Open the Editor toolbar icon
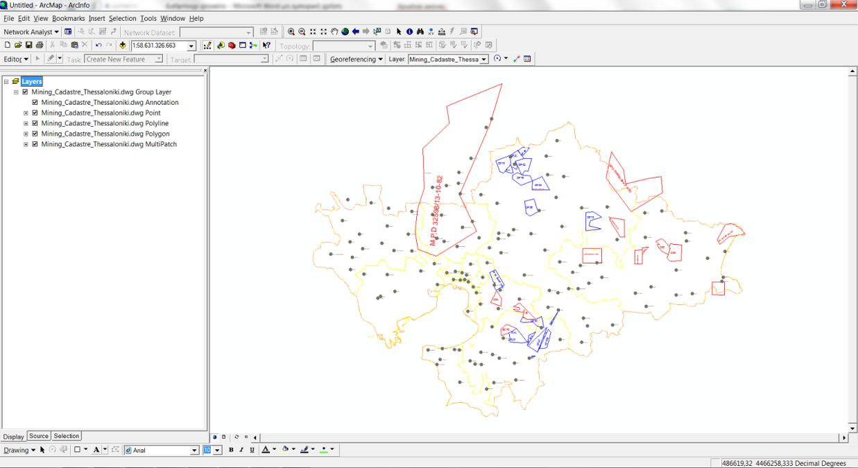Viewport: 858px width, 468px height. click(207, 45)
